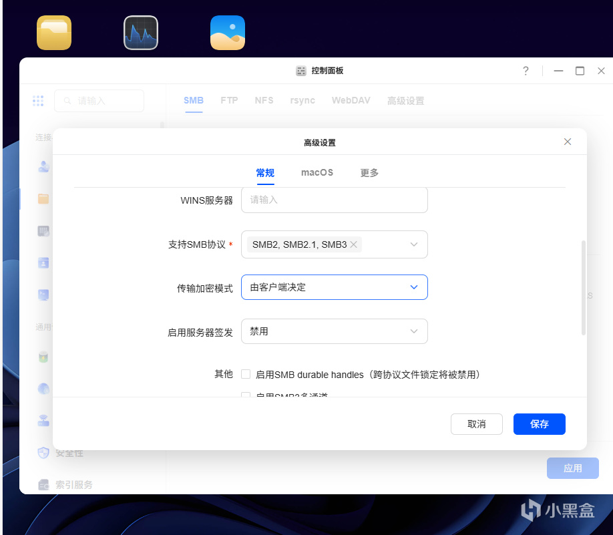Switch to the 常规 tab
Image resolution: width=613 pixels, height=535 pixels.
pos(265,172)
